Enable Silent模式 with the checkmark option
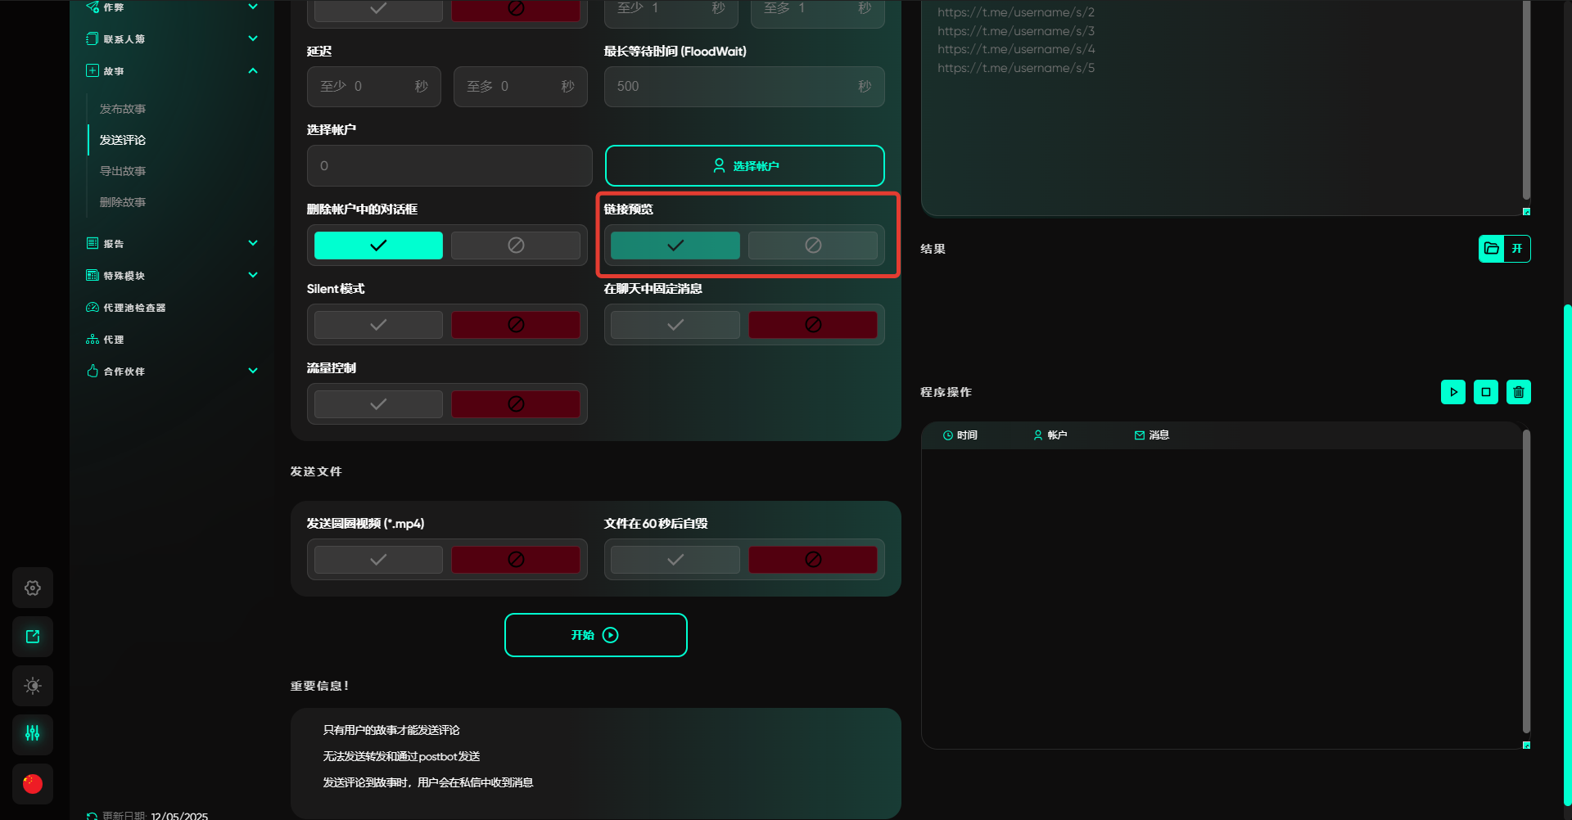The image size is (1572, 820). 378,325
